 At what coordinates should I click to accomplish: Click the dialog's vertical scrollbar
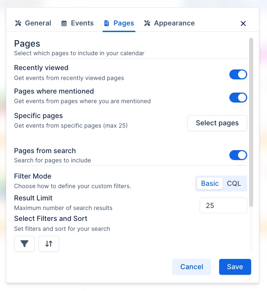click(251, 122)
